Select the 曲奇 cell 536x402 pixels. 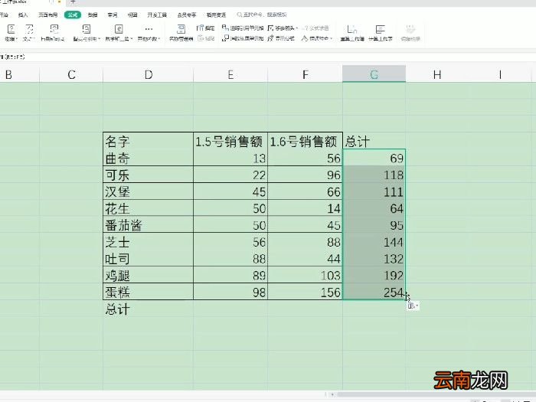[148, 158]
